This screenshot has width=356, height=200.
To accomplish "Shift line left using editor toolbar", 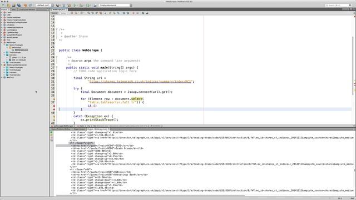I will click(x=124, y=13).
